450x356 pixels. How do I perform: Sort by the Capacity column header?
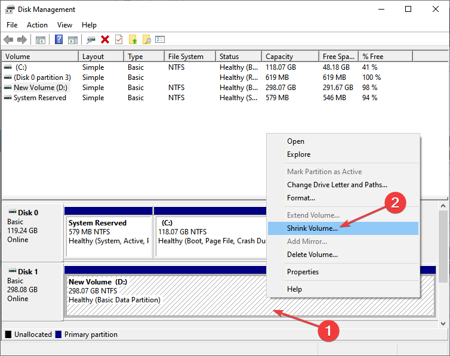(291, 57)
